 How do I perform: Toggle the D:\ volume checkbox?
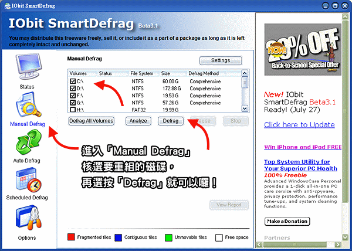(x=73, y=89)
